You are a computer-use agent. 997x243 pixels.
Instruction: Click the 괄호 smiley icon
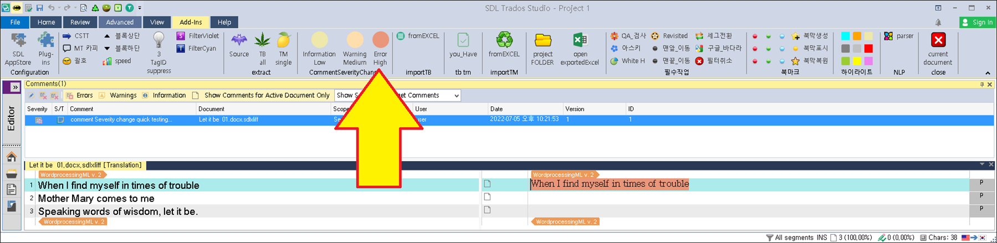click(x=67, y=61)
